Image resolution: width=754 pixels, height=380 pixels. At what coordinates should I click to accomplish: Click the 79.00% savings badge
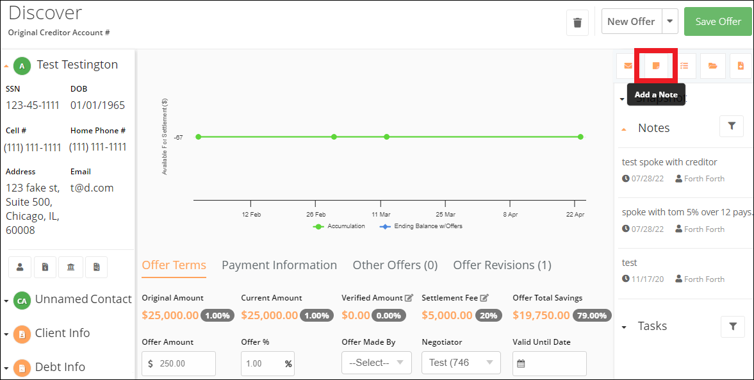[591, 315]
